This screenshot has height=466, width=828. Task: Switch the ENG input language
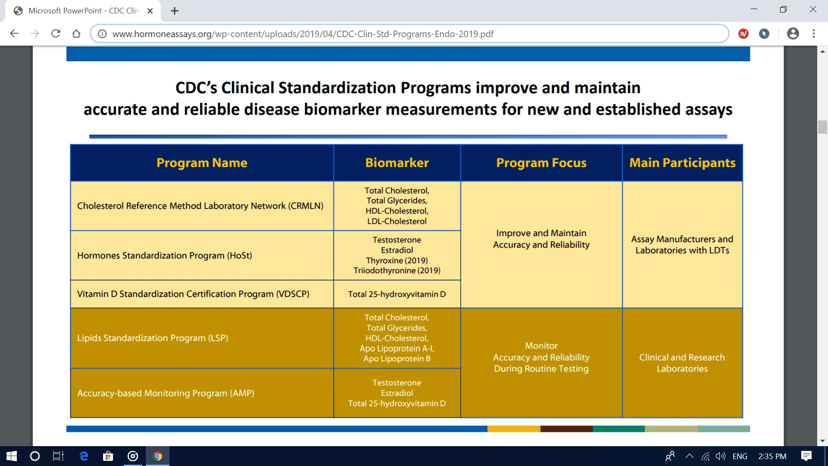740,456
